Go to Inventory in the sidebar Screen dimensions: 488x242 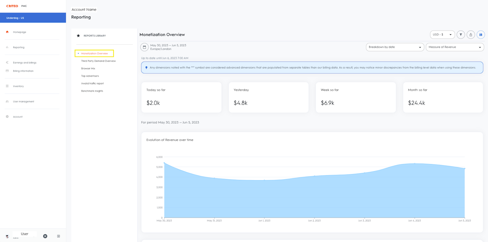18,86
